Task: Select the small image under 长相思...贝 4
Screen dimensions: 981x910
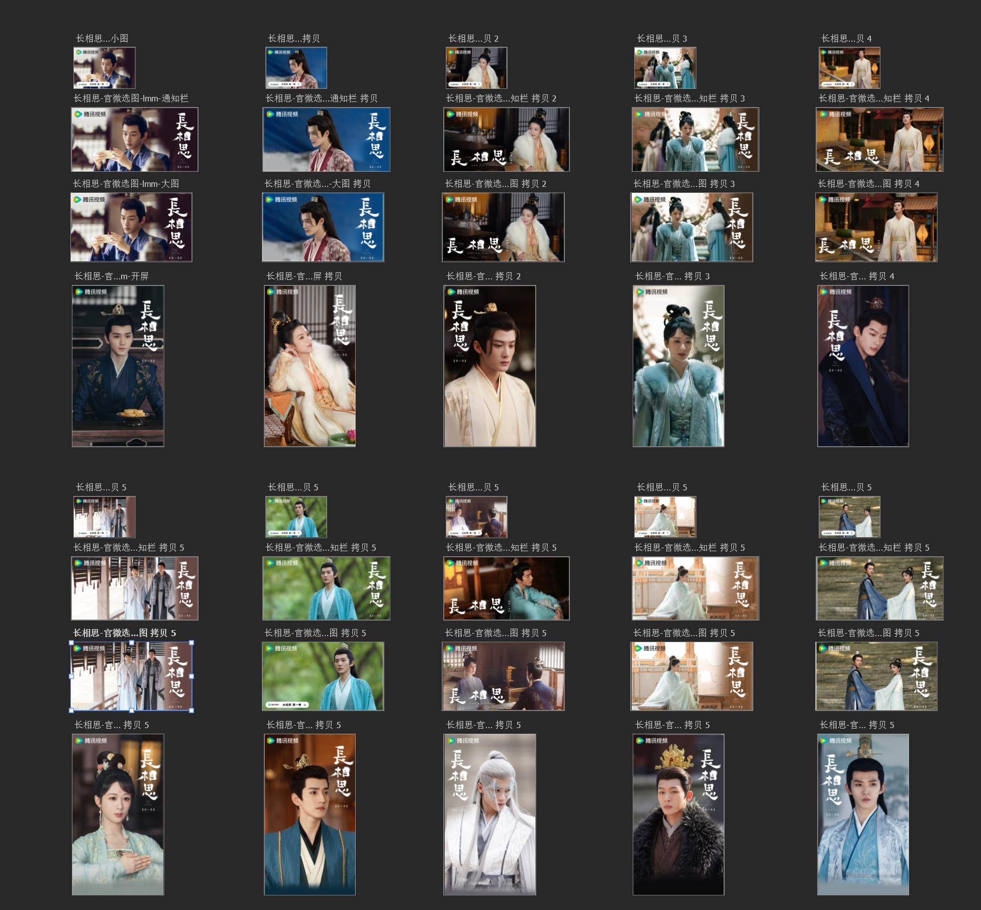Action: pyautogui.click(x=849, y=68)
